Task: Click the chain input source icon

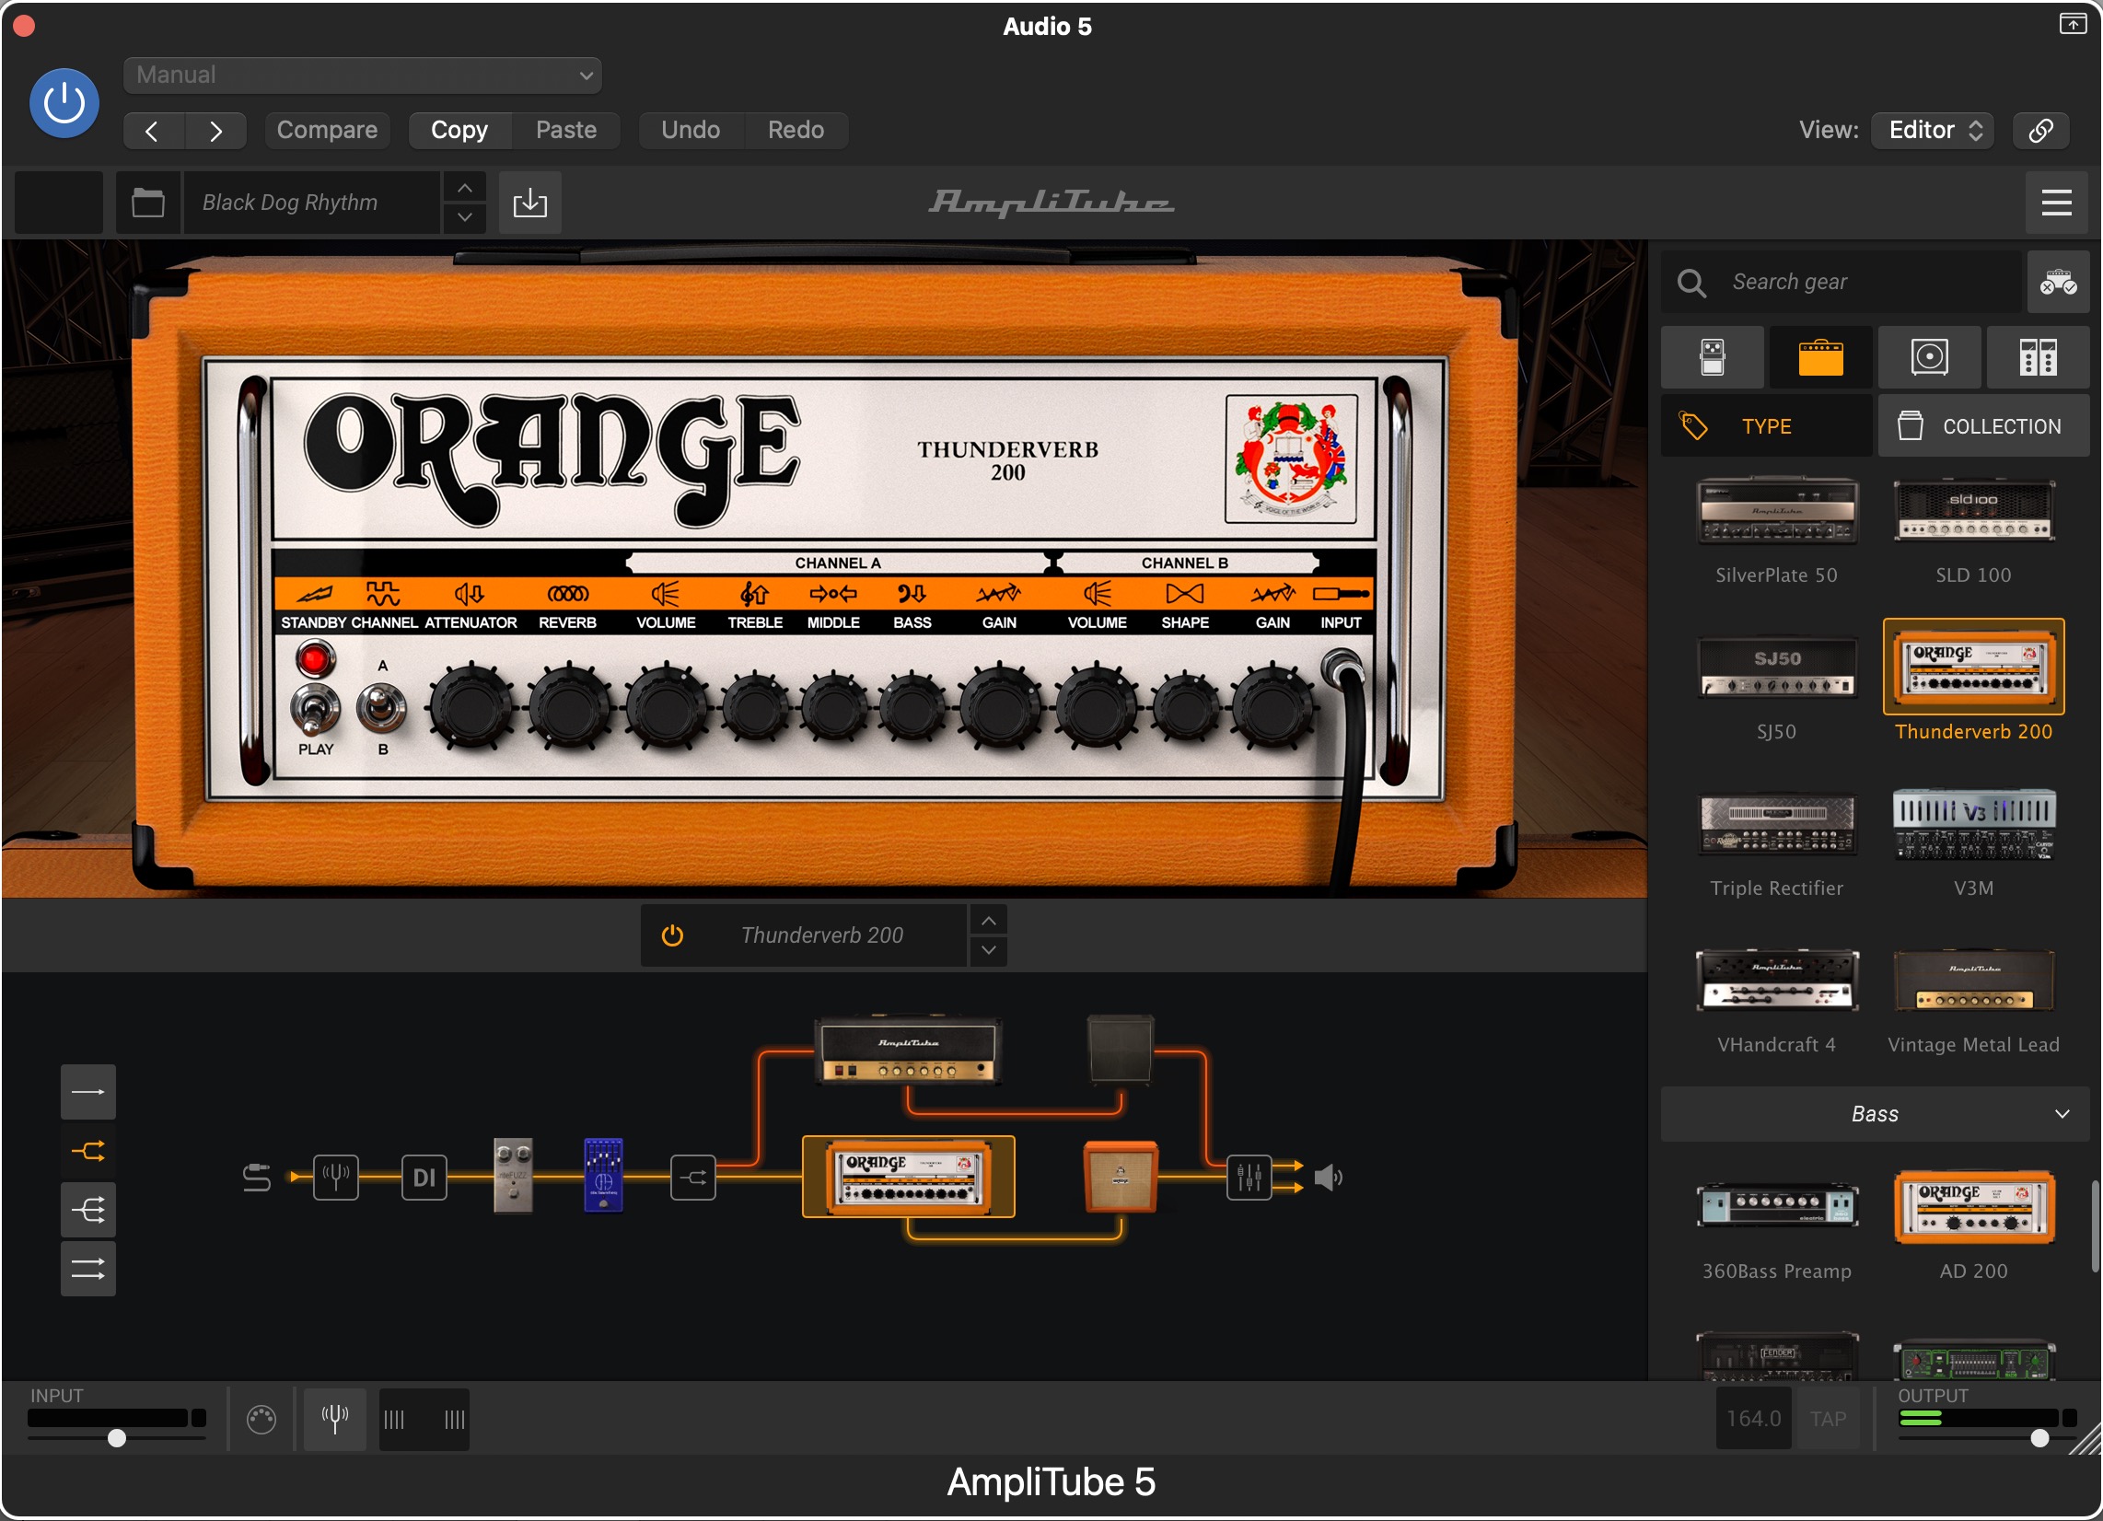Action: pyautogui.click(x=257, y=1178)
